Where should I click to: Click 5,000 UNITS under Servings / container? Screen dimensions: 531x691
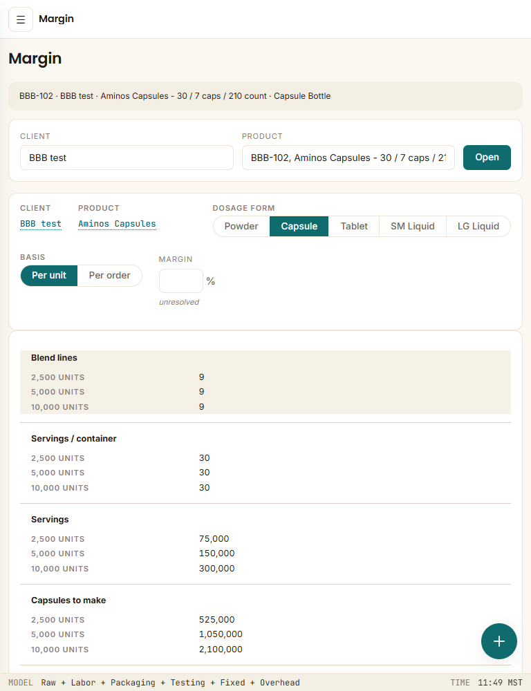(58, 473)
